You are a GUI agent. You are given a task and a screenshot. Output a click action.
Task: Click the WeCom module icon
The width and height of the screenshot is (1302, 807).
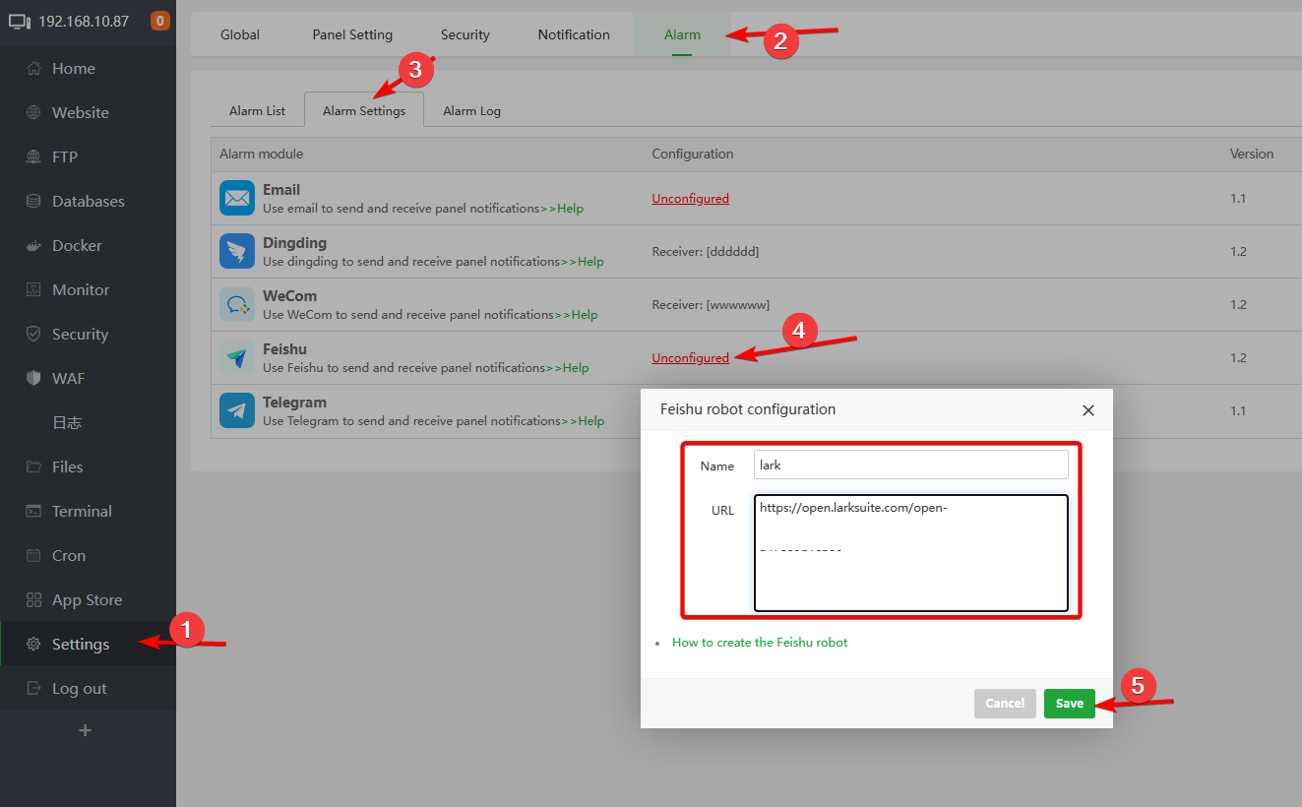[x=237, y=304]
